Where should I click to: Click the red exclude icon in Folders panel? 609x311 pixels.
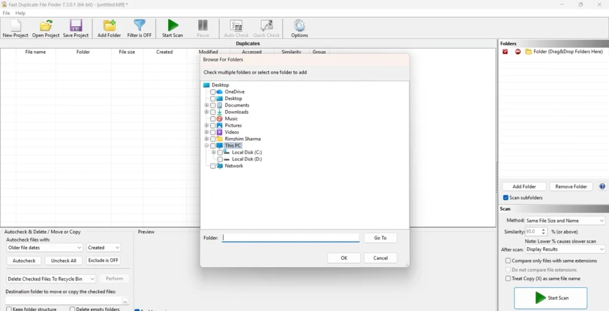pyautogui.click(x=517, y=52)
